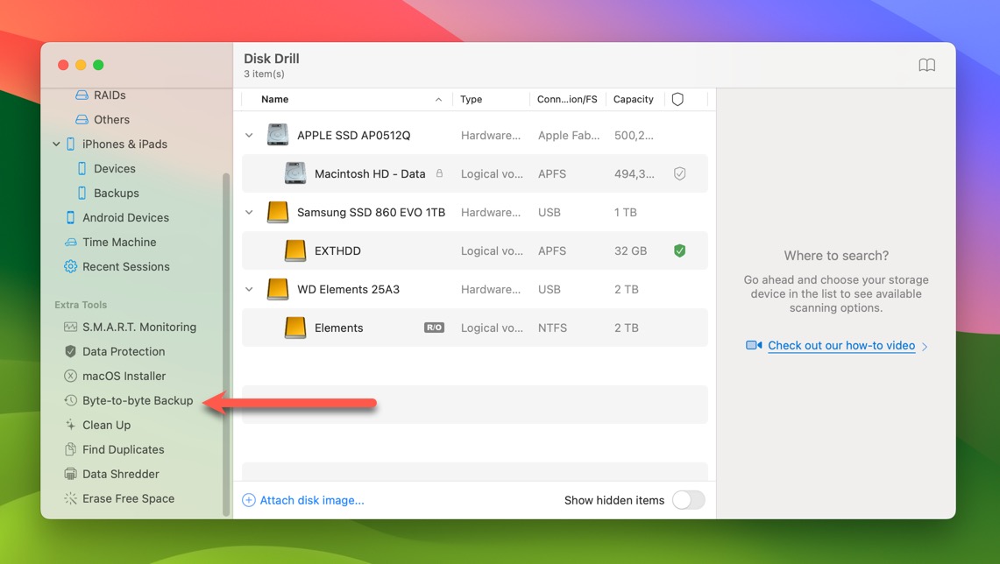Click the sidebar vertical scrollbar
This screenshot has width=1000, height=564.
(226, 344)
